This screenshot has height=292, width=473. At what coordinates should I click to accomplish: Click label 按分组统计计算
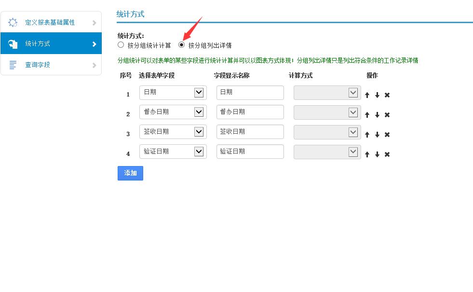pyautogui.click(x=149, y=45)
